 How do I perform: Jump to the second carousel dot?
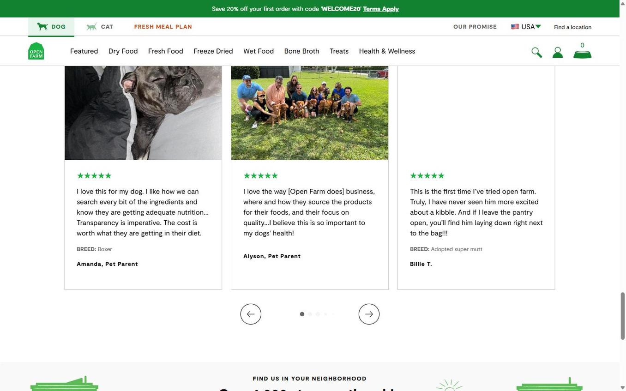click(x=310, y=314)
